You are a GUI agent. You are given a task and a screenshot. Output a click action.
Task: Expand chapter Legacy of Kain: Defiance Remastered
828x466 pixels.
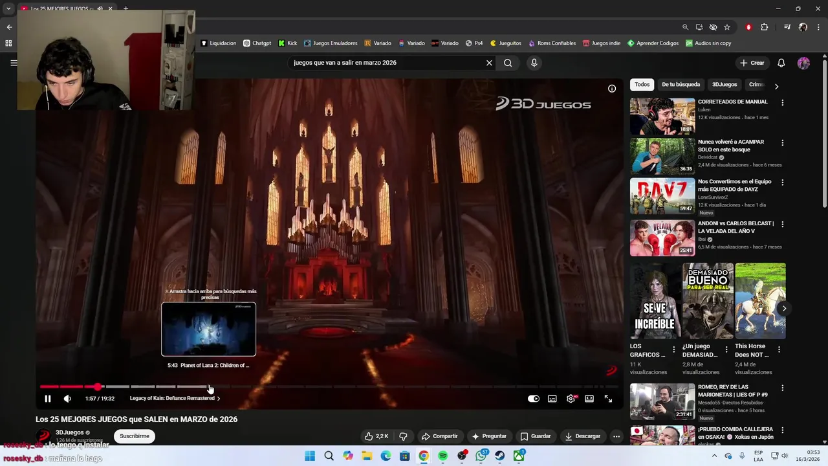175,398
